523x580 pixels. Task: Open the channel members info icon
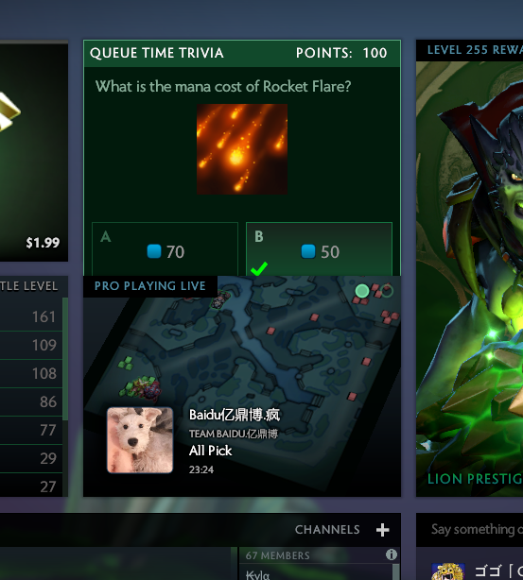[392, 554]
